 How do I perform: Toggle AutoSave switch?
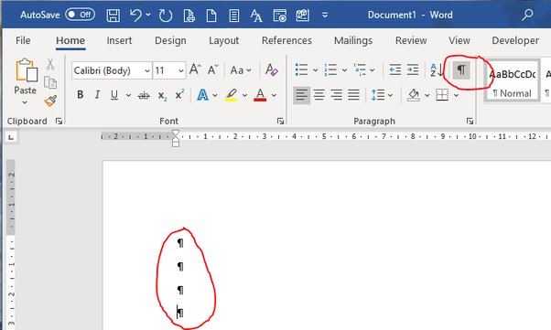tap(81, 15)
